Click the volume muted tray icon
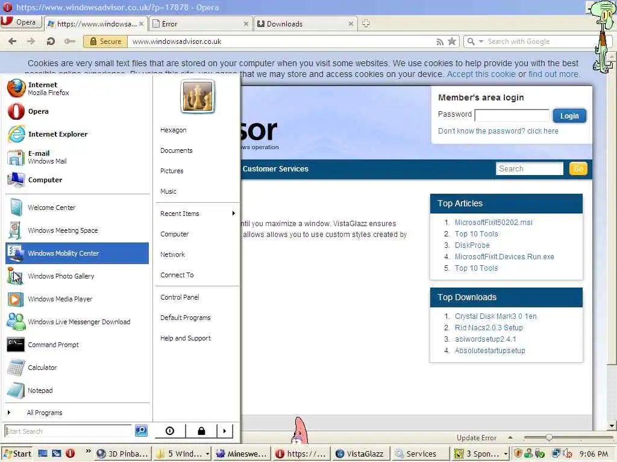The image size is (617, 462). point(568,454)
